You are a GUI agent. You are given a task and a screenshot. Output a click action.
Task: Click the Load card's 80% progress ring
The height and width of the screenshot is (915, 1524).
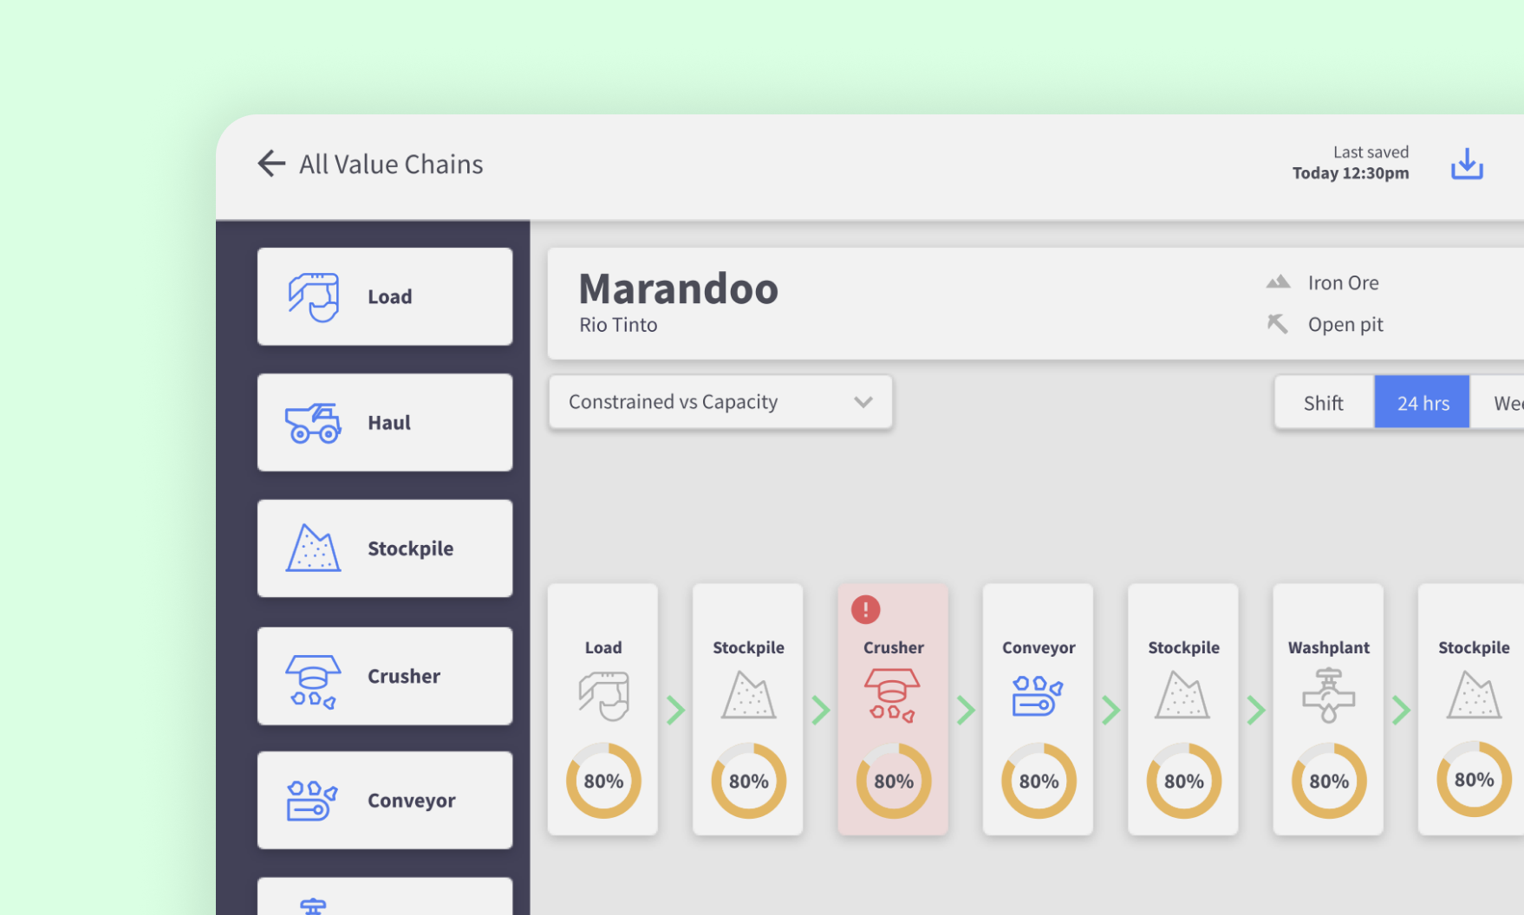tap(603, 781)
